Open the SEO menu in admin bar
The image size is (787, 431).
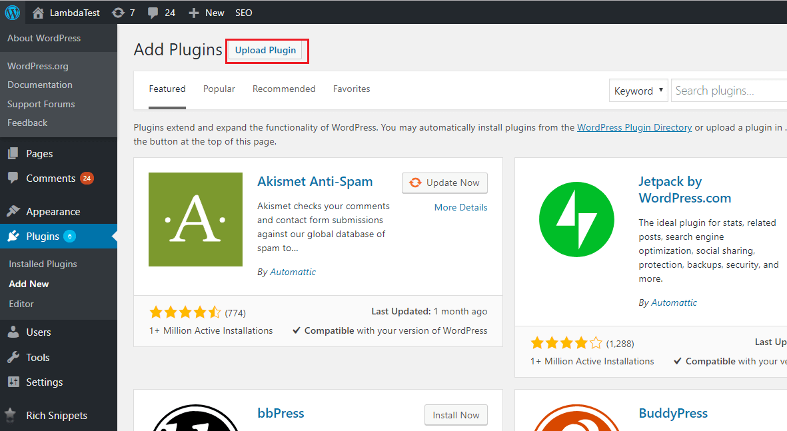(x=243, y=12)
